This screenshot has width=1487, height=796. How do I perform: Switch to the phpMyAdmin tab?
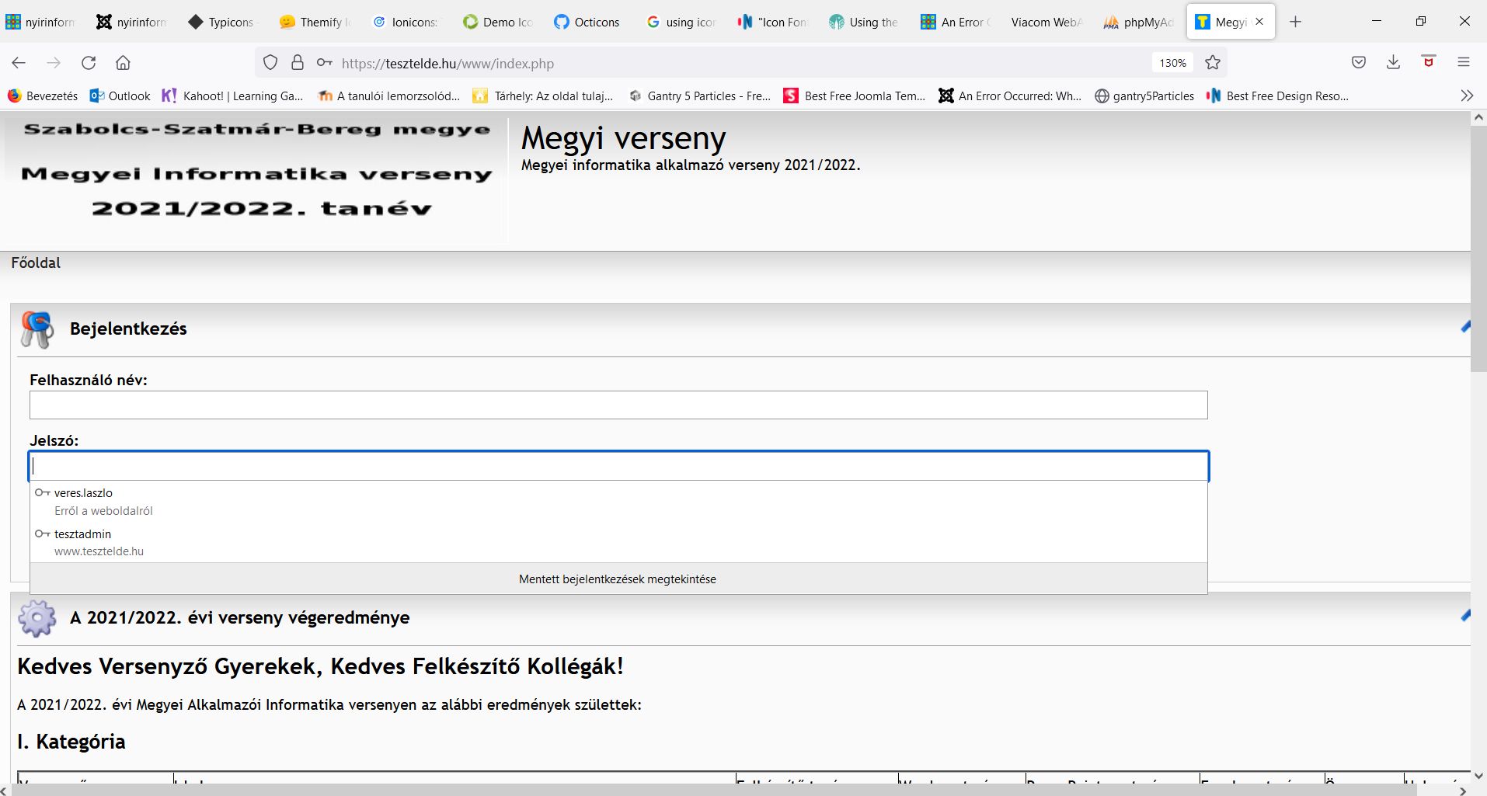coord(1139,22)
